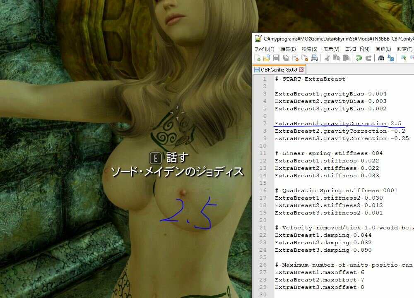Click the ExtraBreast2.gravityCorrection -0.2 line

340,131
